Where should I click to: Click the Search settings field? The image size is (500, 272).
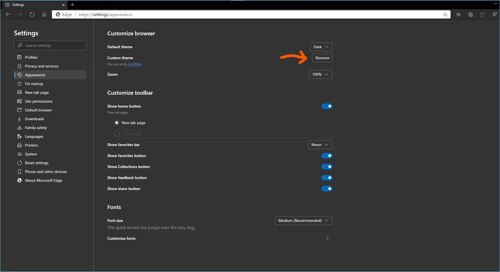[50, 45]
